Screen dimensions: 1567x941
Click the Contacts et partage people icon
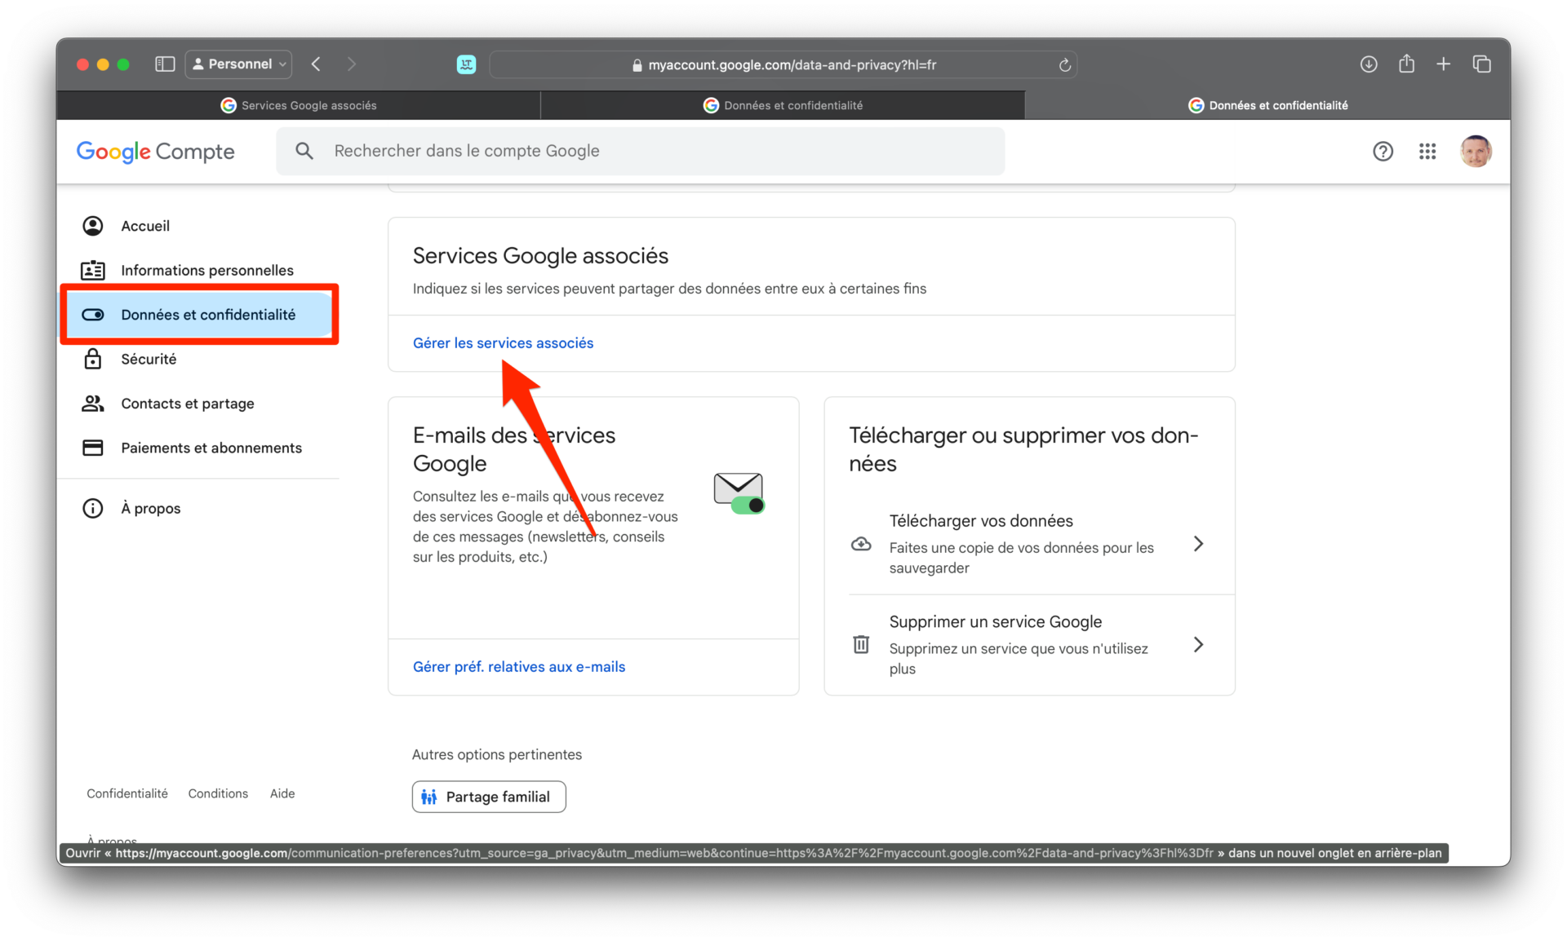point(93,403)
